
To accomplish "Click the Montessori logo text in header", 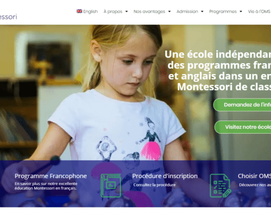I will tap(8, 16).
